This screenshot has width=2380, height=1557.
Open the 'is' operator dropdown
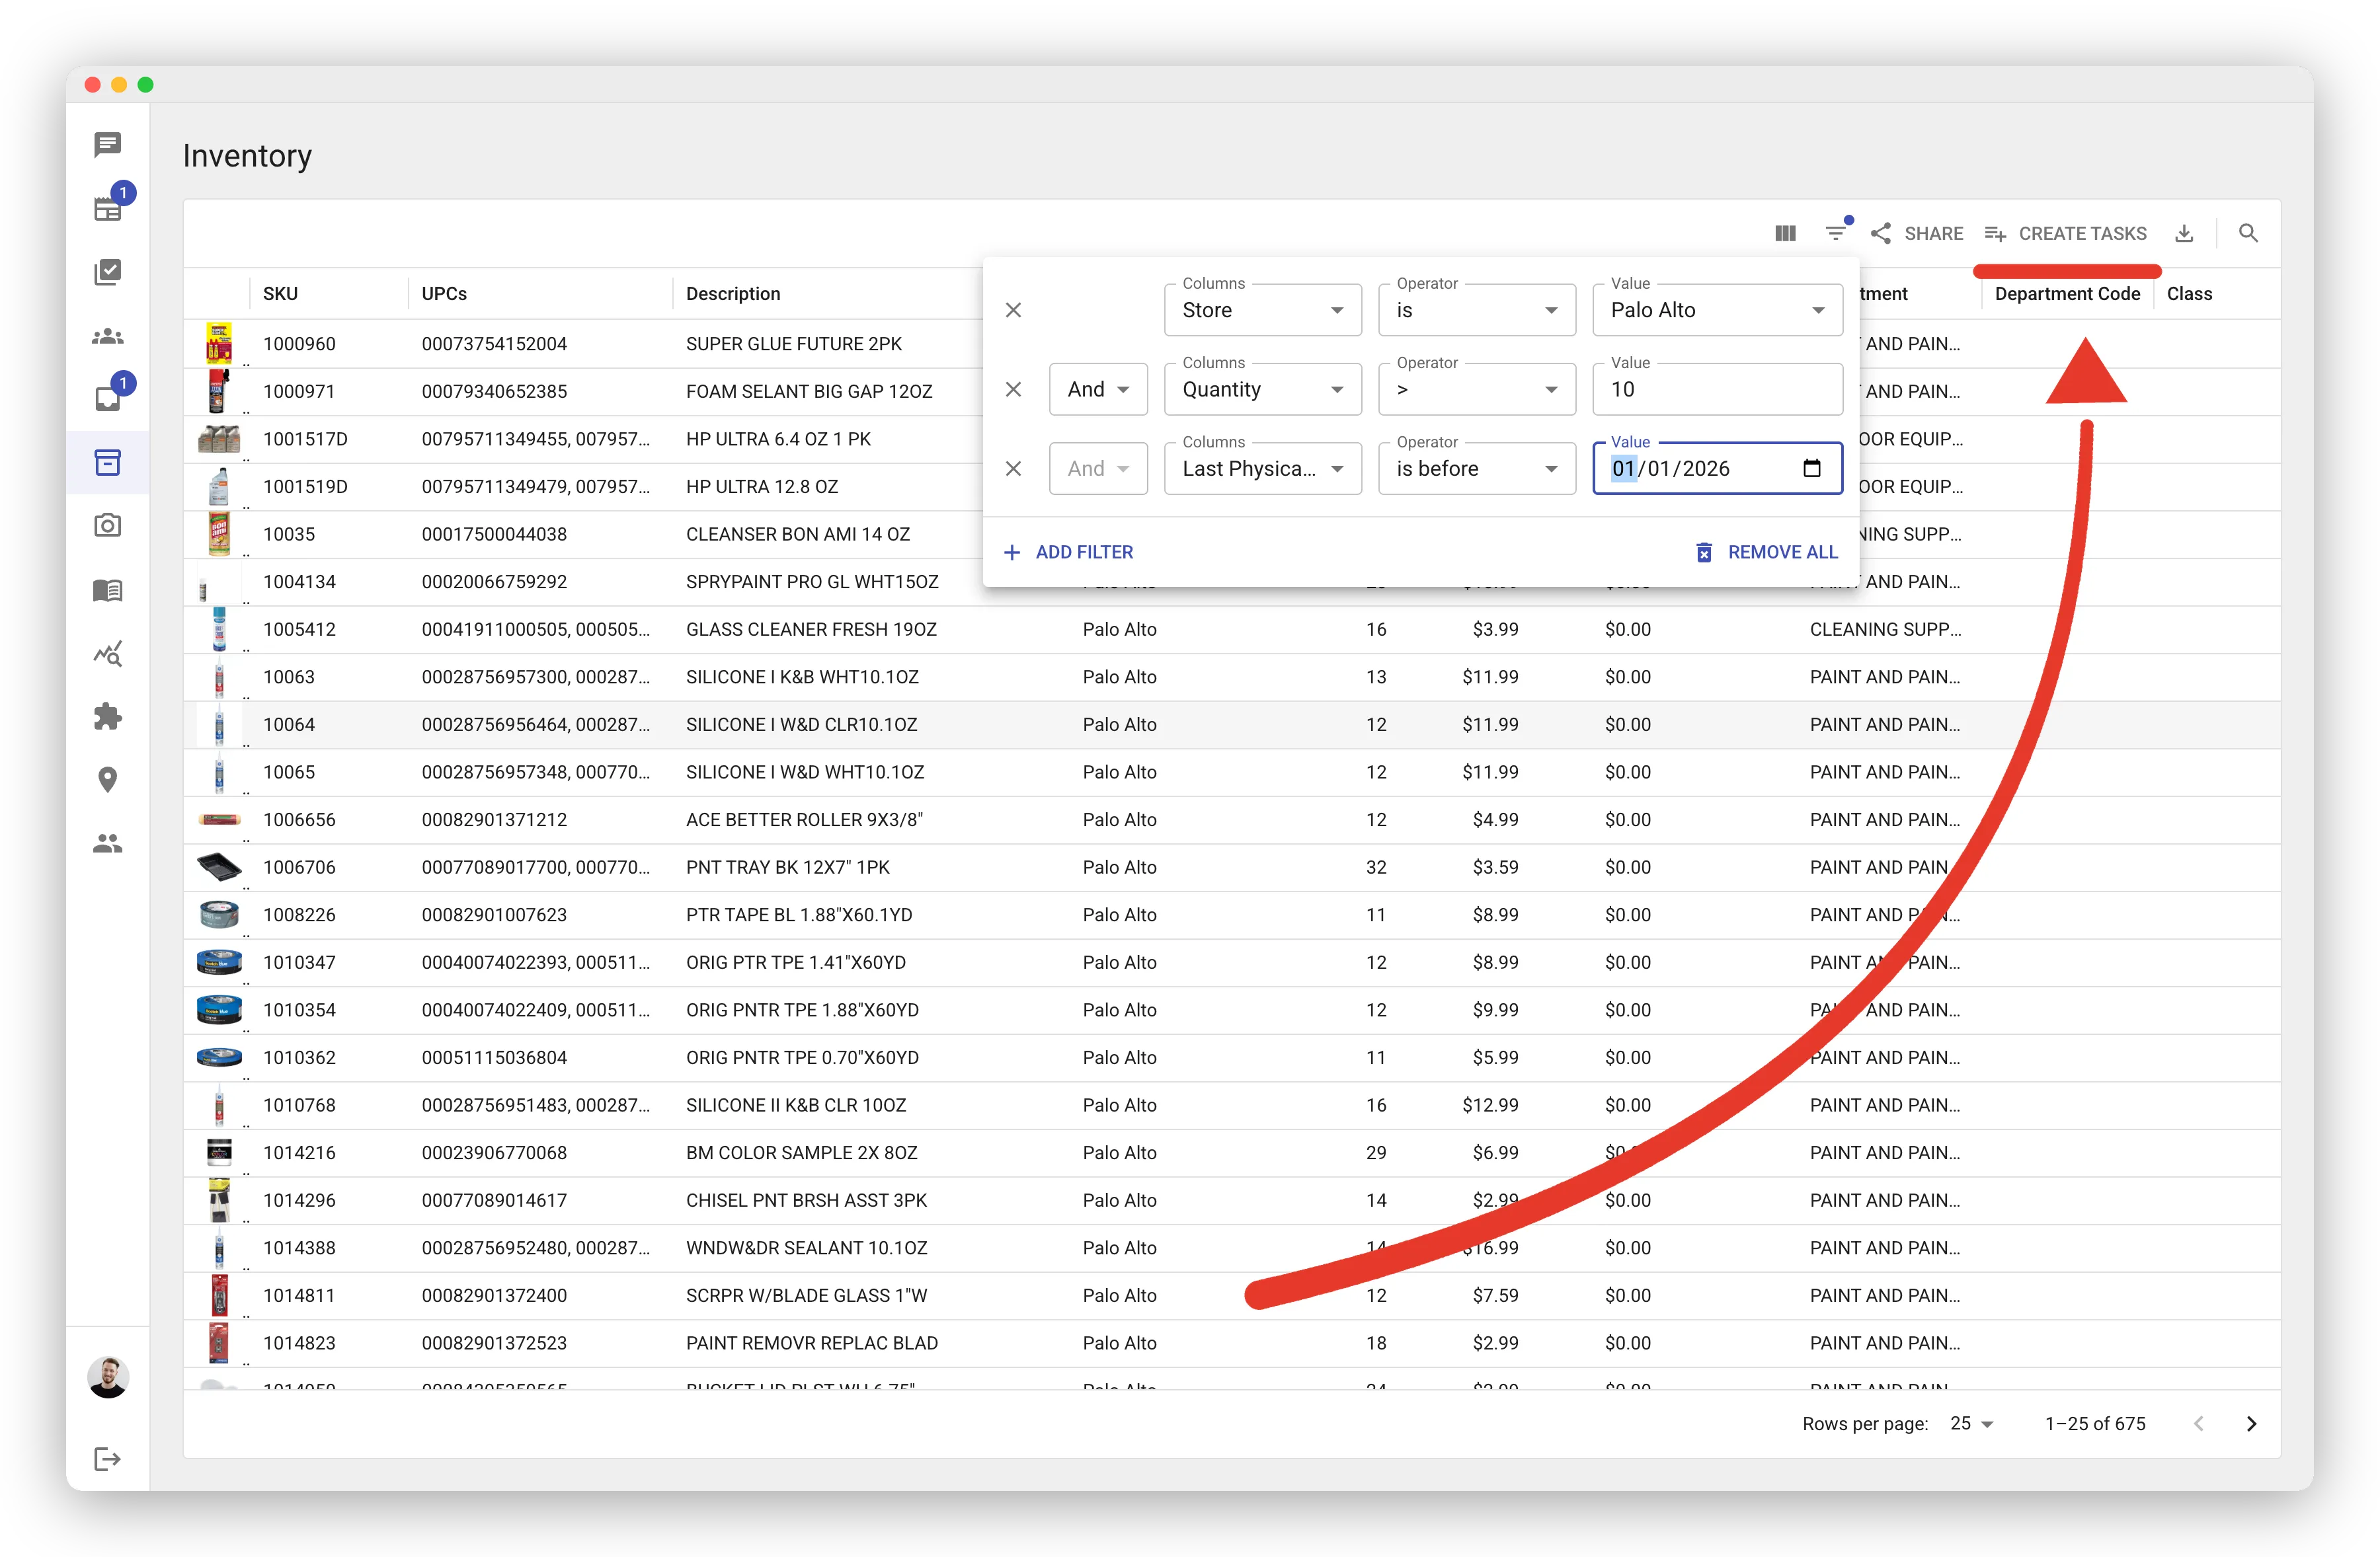1477,311
